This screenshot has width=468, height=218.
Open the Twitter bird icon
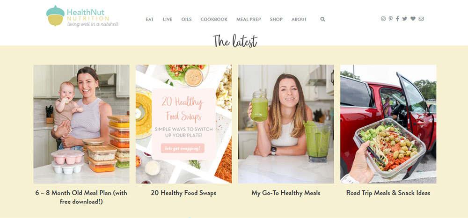pyautogui.click(x=405, y=19)
